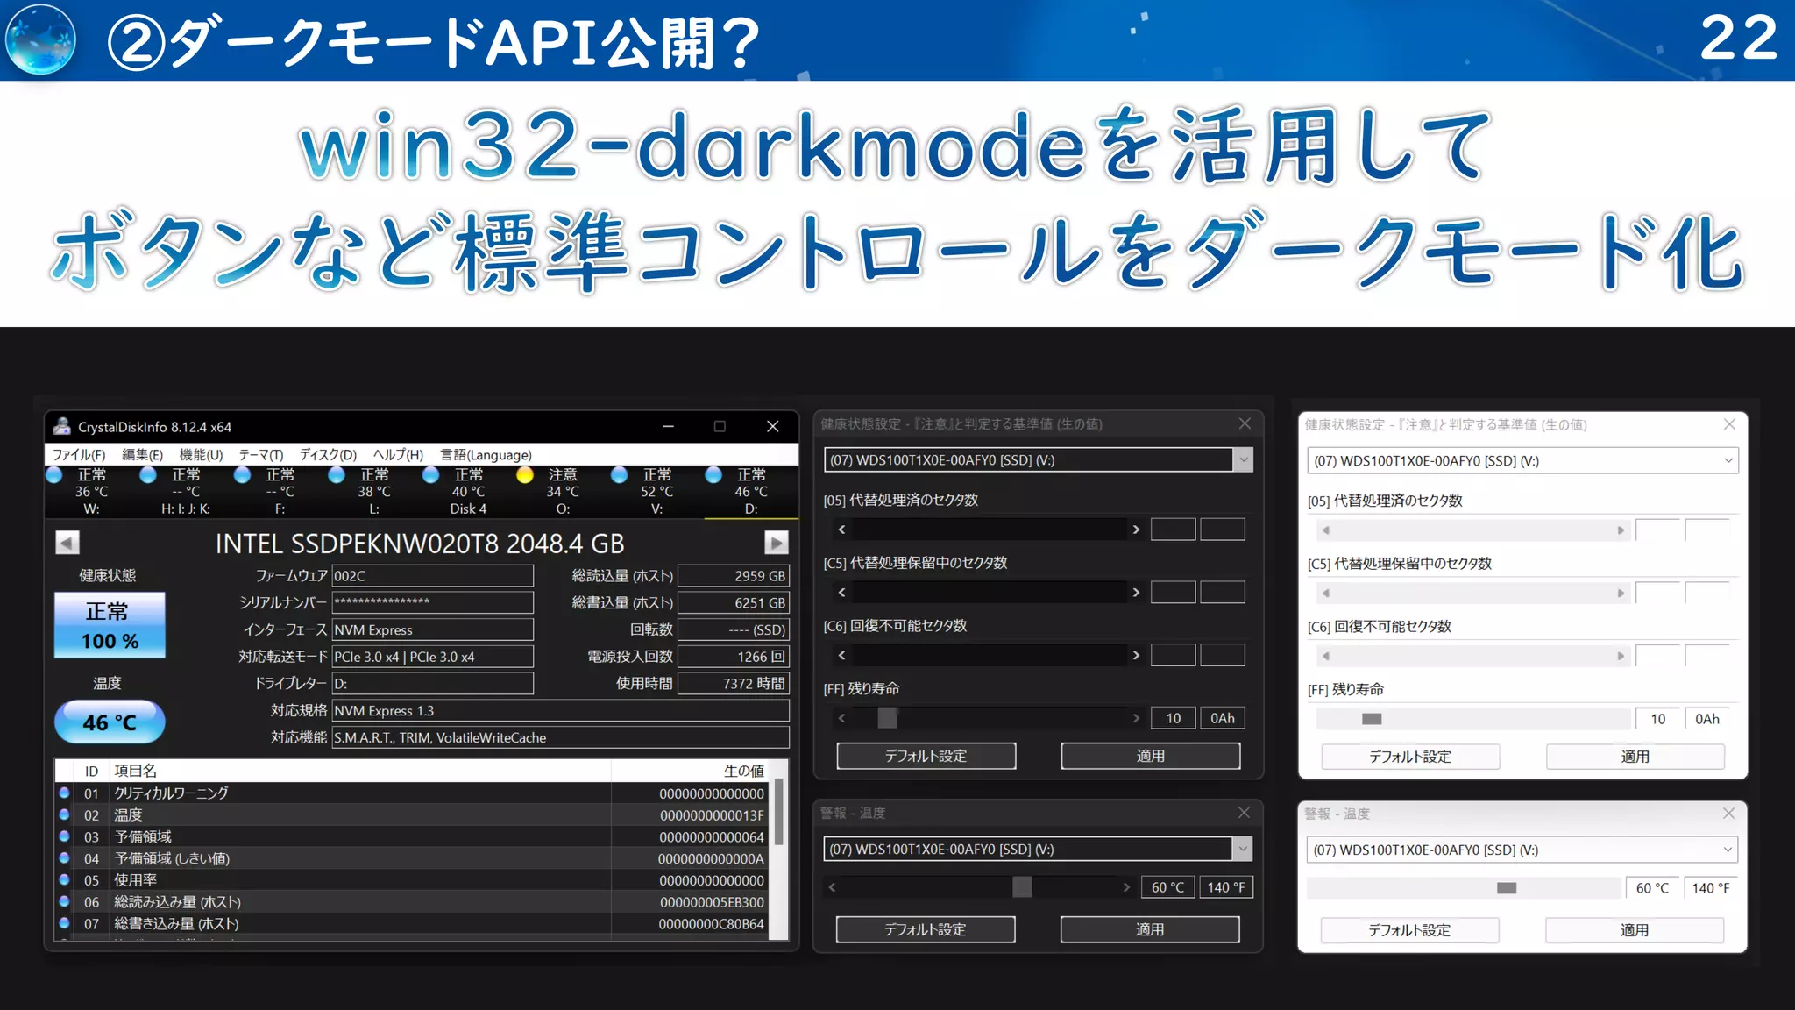The image size is (1795, 1010).
Task: Click light [C5] slider right arrow
Action: tap(1621, 593)
